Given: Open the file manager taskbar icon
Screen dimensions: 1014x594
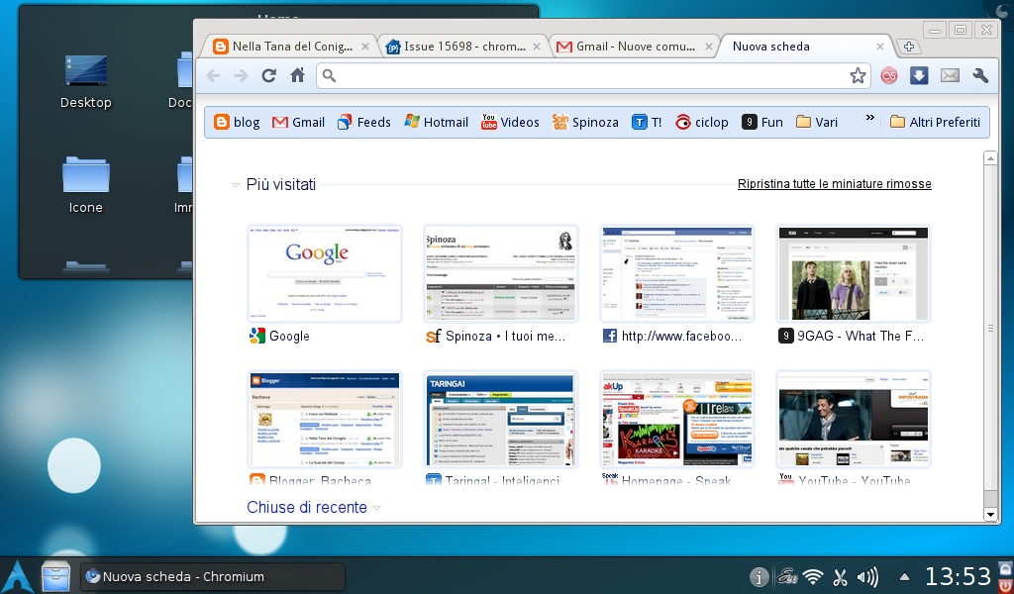Looking at the screenshot, I should (x=55, y=576).
